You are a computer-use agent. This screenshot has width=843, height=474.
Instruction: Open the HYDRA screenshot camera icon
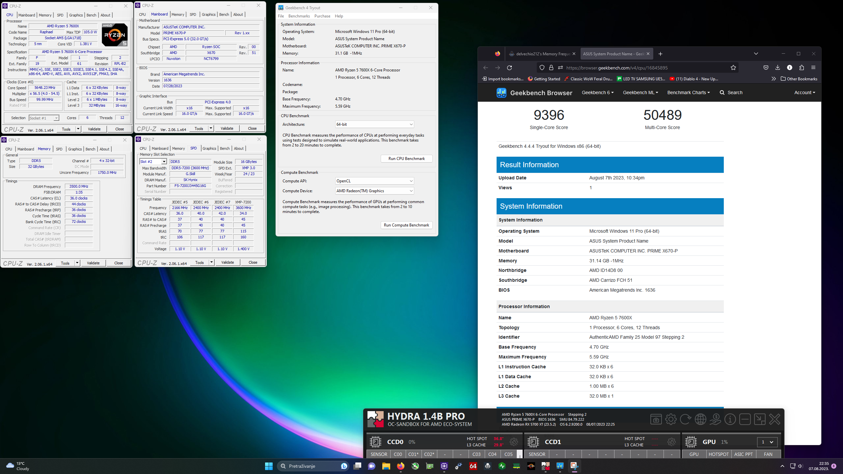(656, 419)
